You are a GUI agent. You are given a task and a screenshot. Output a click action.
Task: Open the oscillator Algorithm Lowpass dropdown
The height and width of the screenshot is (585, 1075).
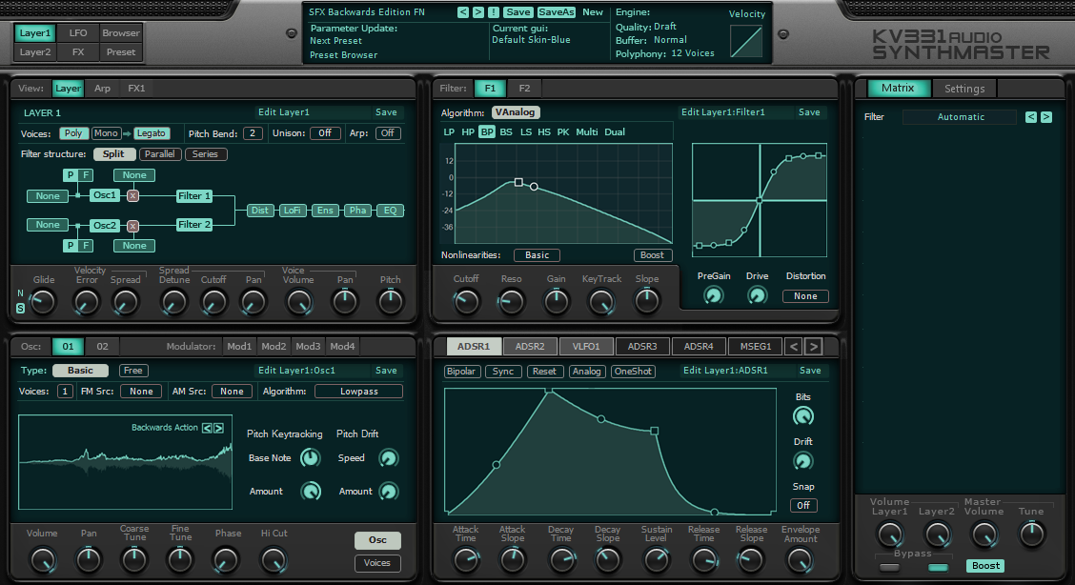[x=358, y=392]
